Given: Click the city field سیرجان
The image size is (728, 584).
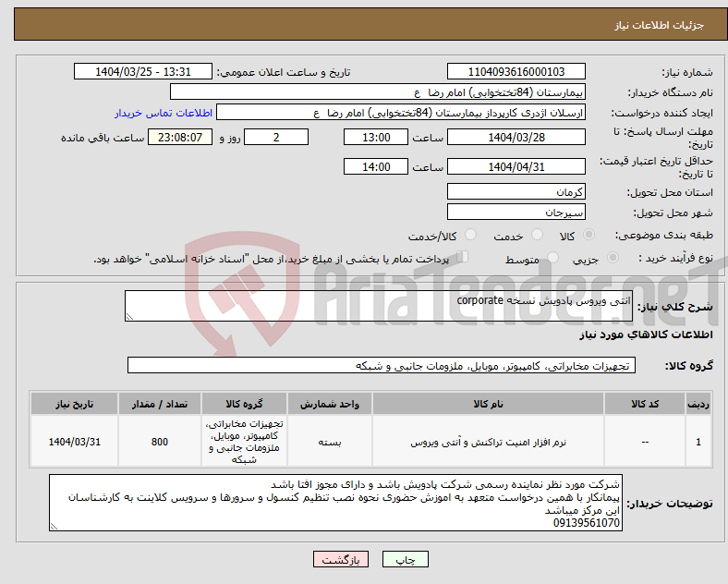Looking at the screenshot, I should (x=516, y=212).
